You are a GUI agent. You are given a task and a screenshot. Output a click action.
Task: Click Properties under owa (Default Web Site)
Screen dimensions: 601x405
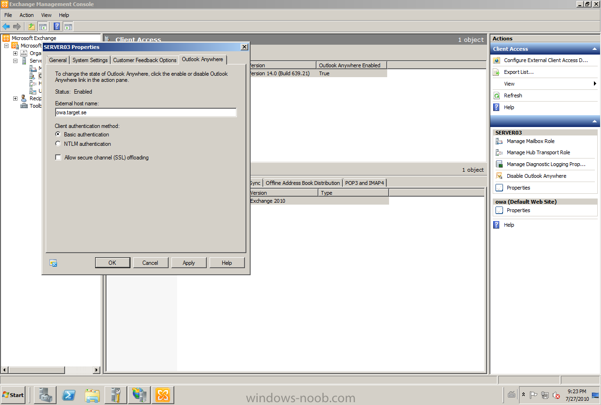click(518, 210)
